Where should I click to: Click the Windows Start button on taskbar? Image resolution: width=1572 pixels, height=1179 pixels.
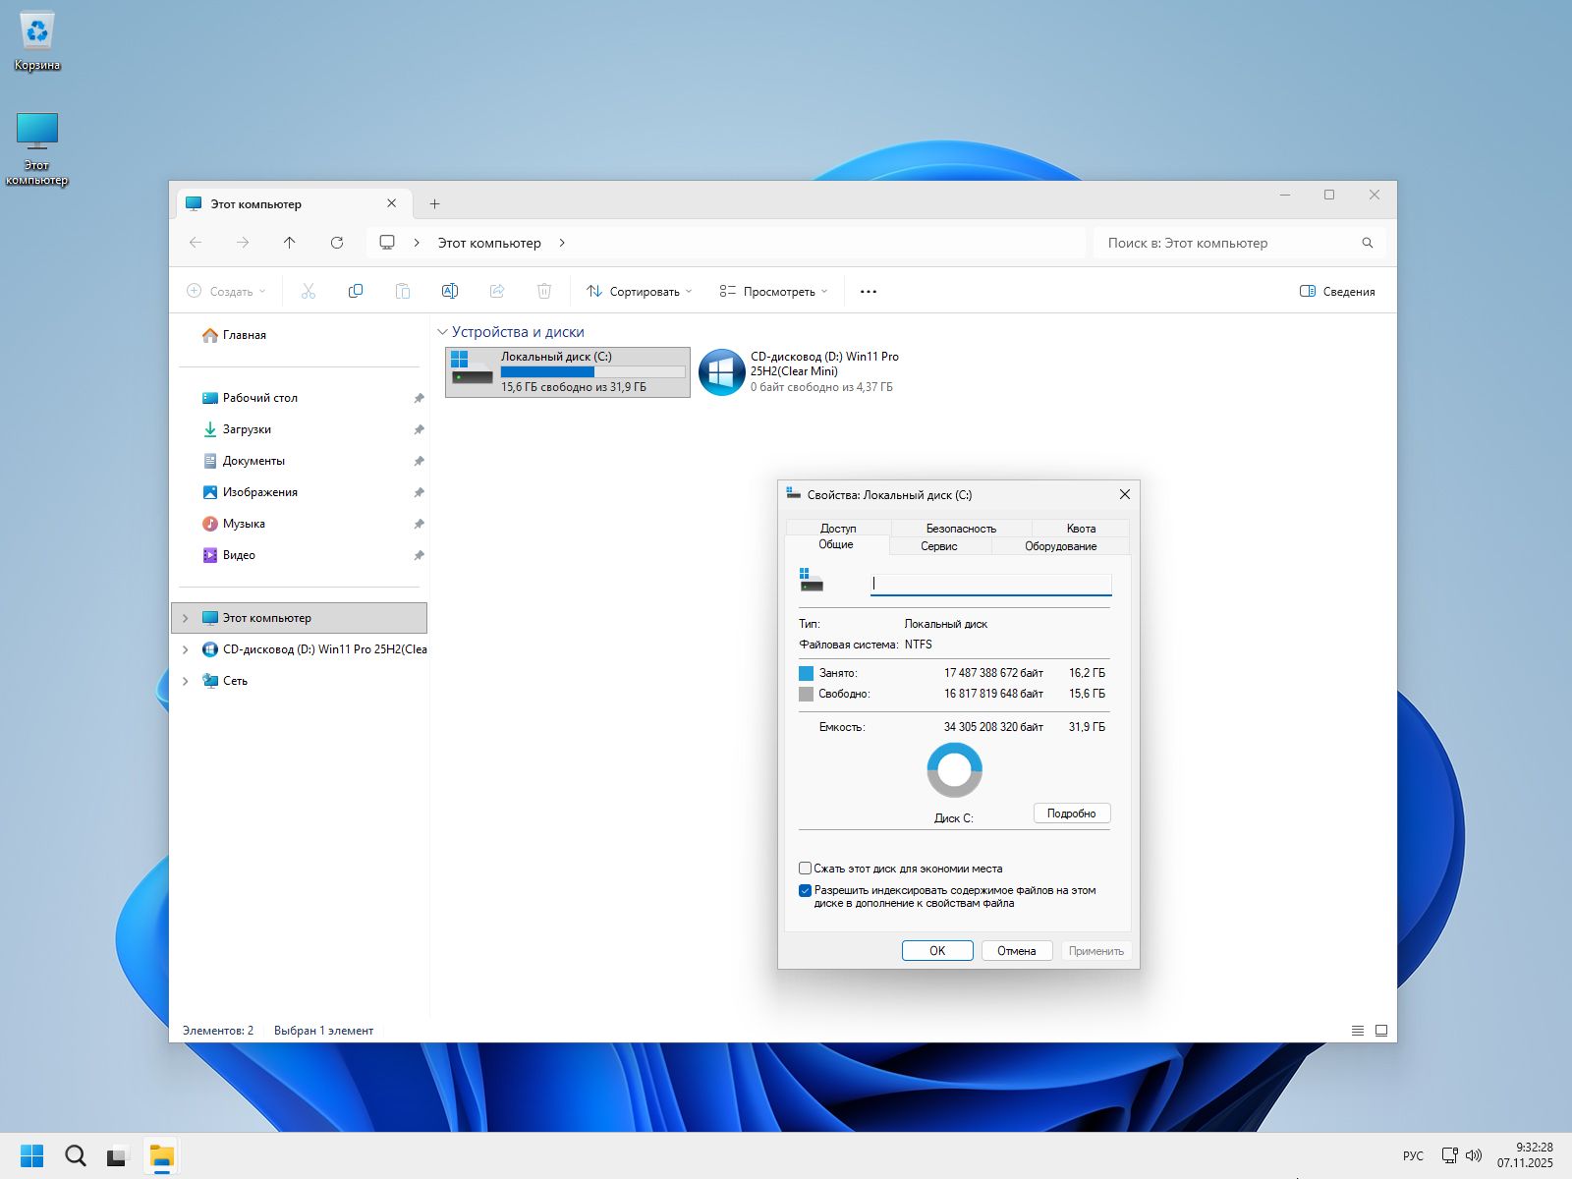pyautogui.click(x=32, y=1155)
